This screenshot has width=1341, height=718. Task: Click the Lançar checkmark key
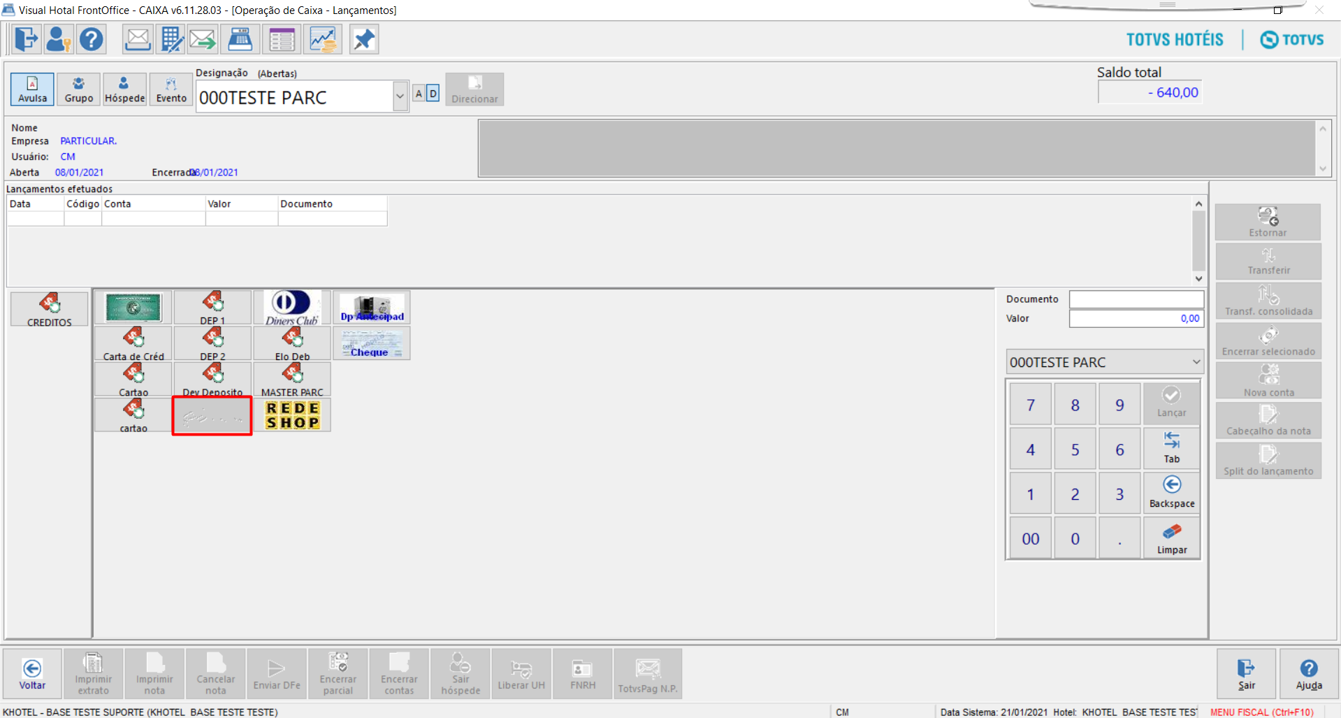pos(1171,403)
